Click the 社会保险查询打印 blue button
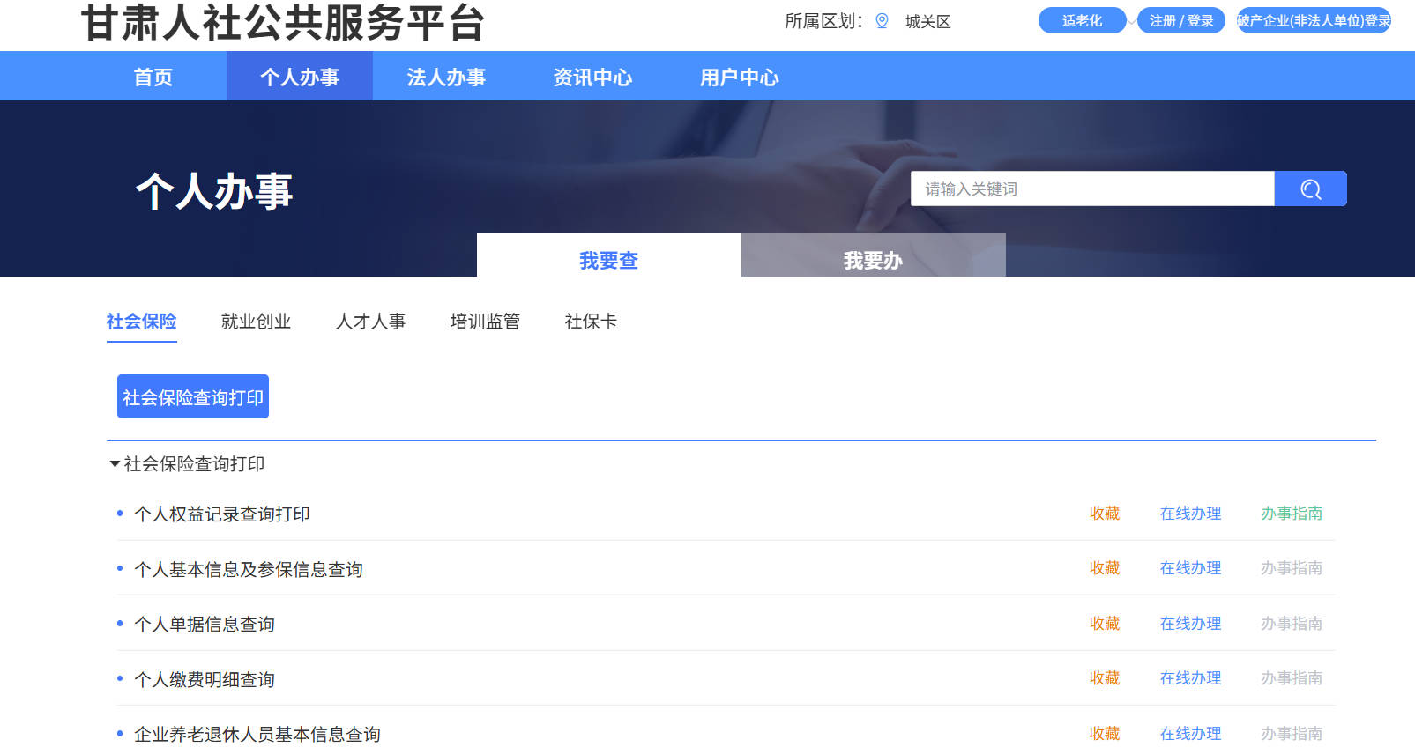Viewport: 1415px width, 747px height. click(193, 396)
